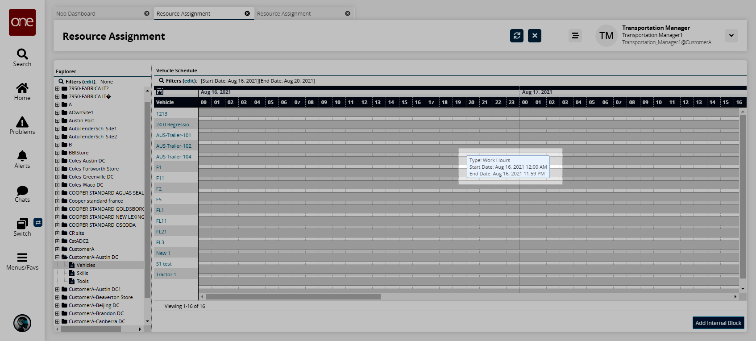Click the Skills document icon in tree
756x341 pixels.
click(x=72, y=273)
